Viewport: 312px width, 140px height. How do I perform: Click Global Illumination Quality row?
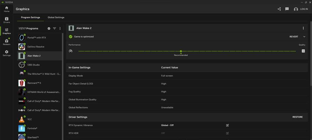(187, 99)
